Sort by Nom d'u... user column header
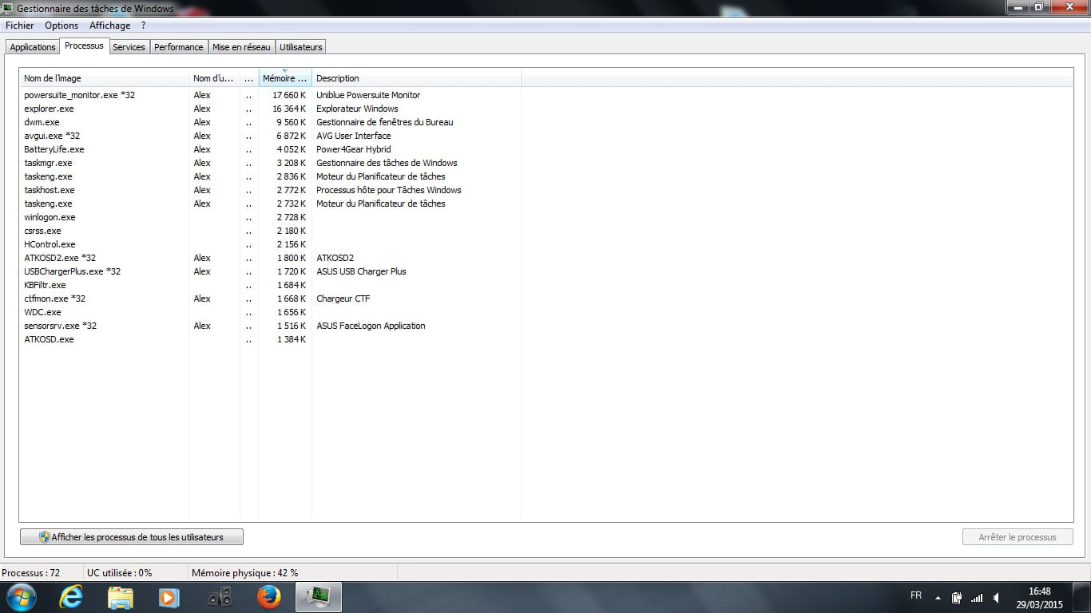This screenshot has width=1091, height=613. click(214, 78)
